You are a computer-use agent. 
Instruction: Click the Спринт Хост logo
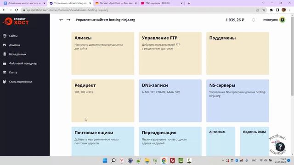(x=16, y=22)
